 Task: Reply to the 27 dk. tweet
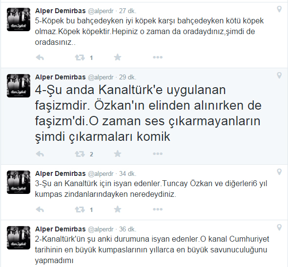coord(40,57)
